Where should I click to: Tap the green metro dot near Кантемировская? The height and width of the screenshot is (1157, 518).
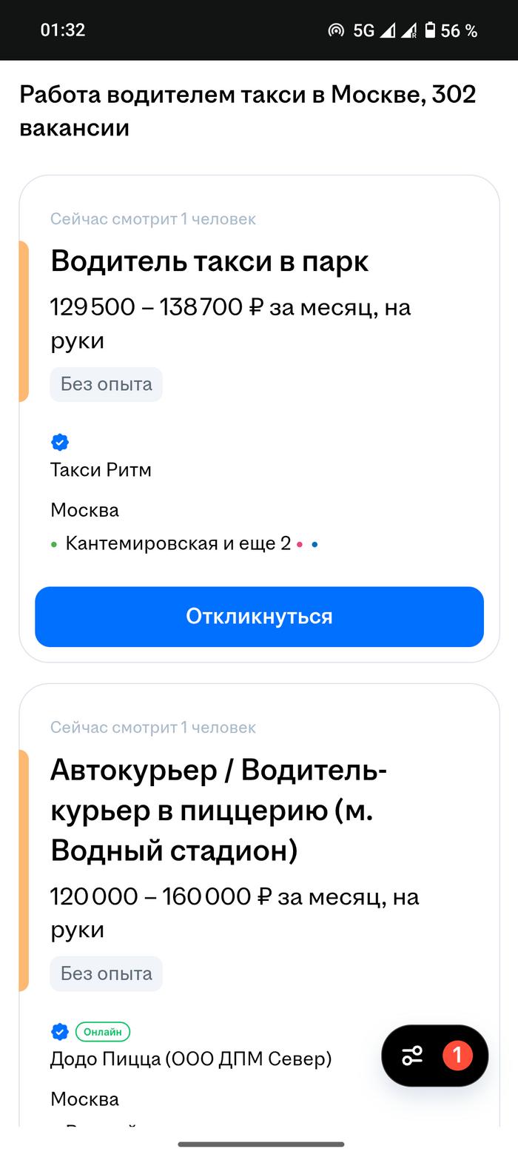tap(54, 545)
